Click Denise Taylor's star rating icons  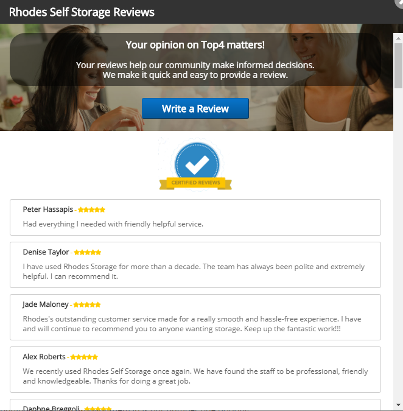[x=87, y=253]
